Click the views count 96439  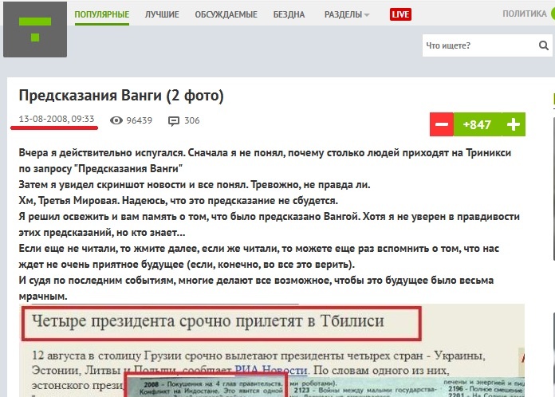139,120
